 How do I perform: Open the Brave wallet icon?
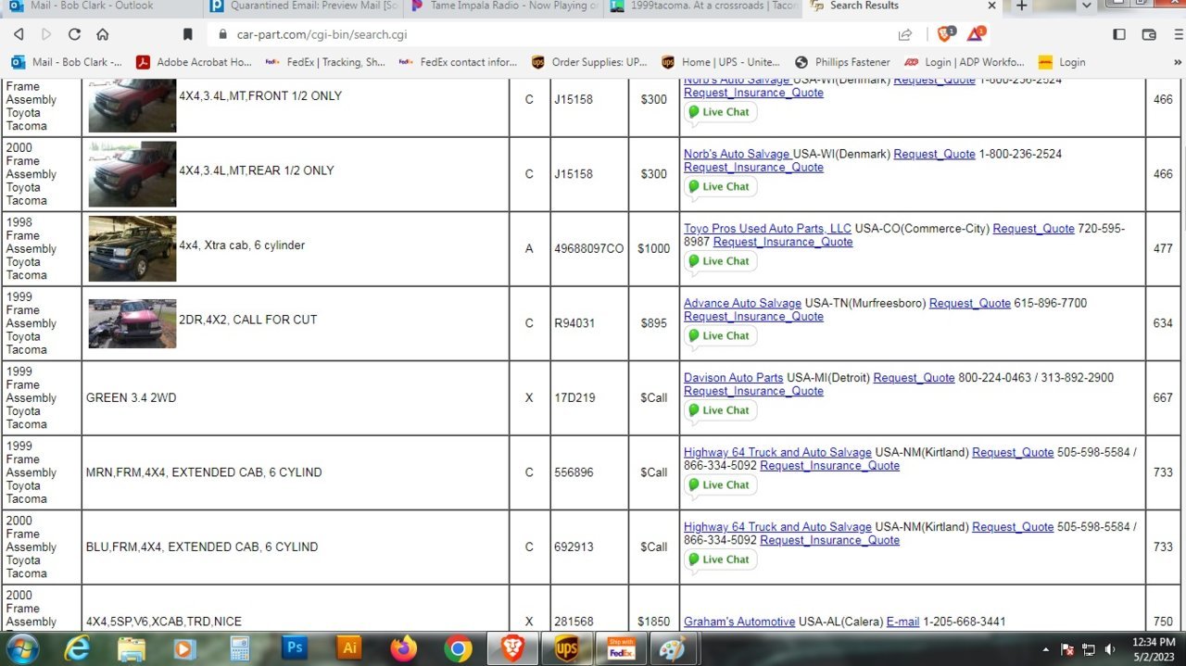click(1149, 34)
